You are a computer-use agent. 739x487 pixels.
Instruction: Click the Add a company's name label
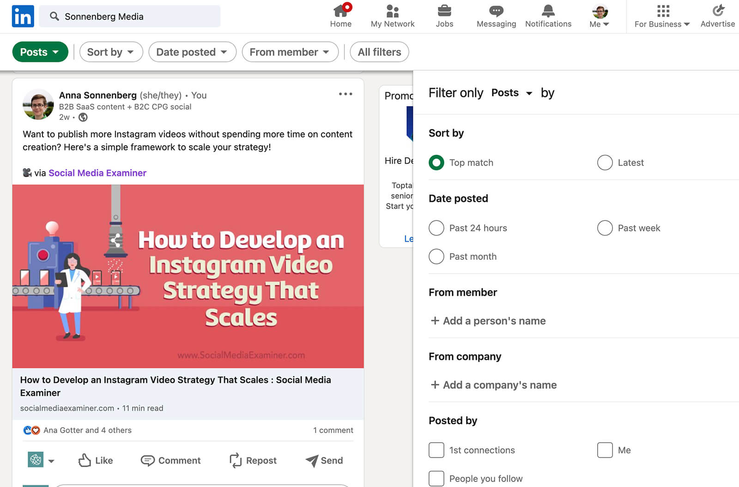500,385
